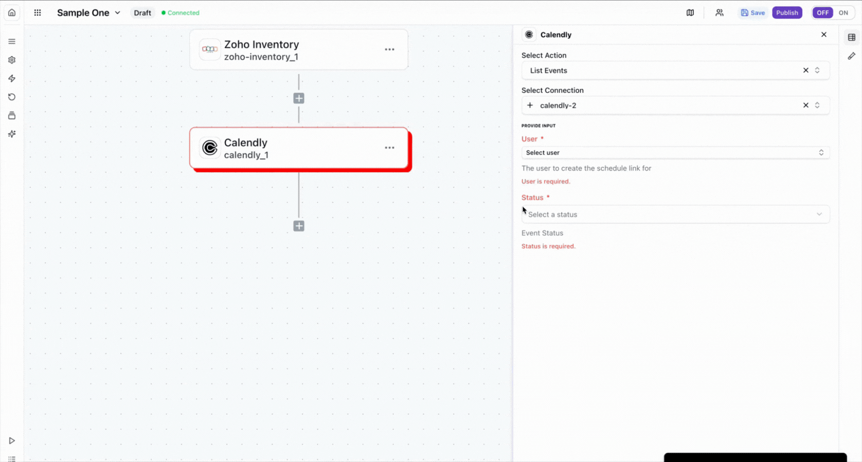Open the map overview icon in the toolbar
862x462 pixels.
(x=690, y=12)
